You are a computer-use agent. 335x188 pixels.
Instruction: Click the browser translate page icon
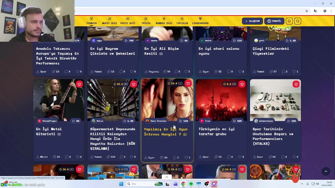[x=315, y=11]
